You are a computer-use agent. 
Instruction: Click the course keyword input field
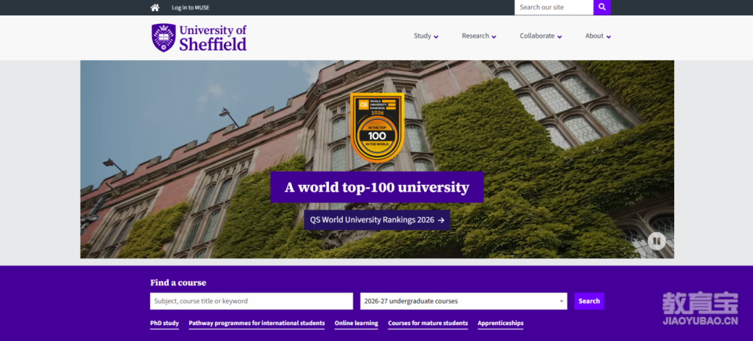pos(251,301)
